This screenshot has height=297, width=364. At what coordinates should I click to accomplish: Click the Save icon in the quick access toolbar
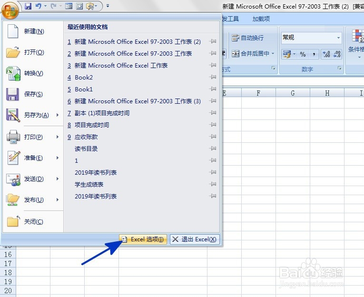[x=28, y=6]
